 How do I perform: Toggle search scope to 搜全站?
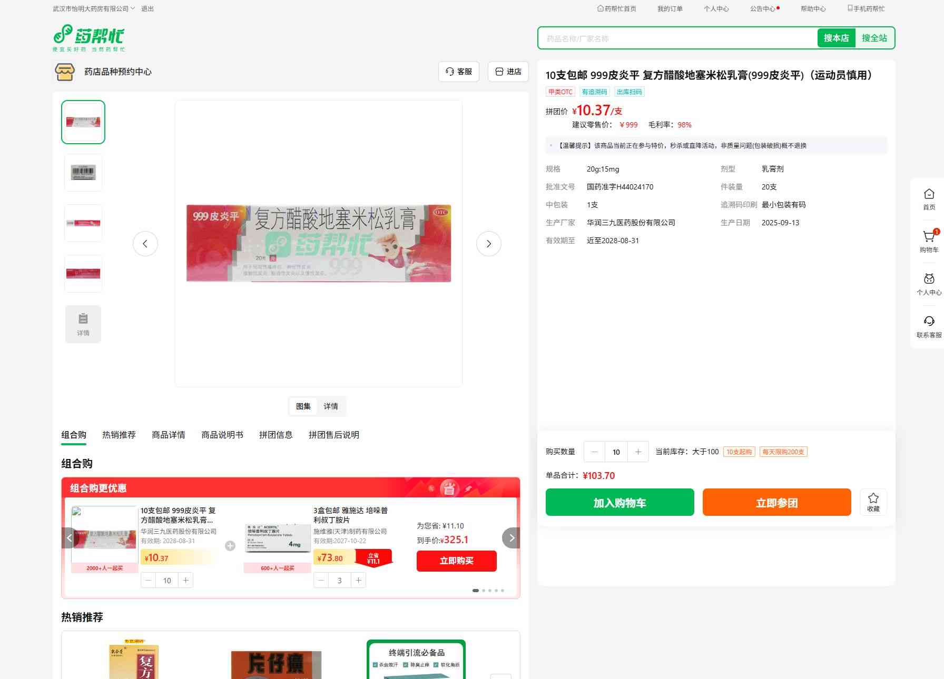[x=874, y=38]
